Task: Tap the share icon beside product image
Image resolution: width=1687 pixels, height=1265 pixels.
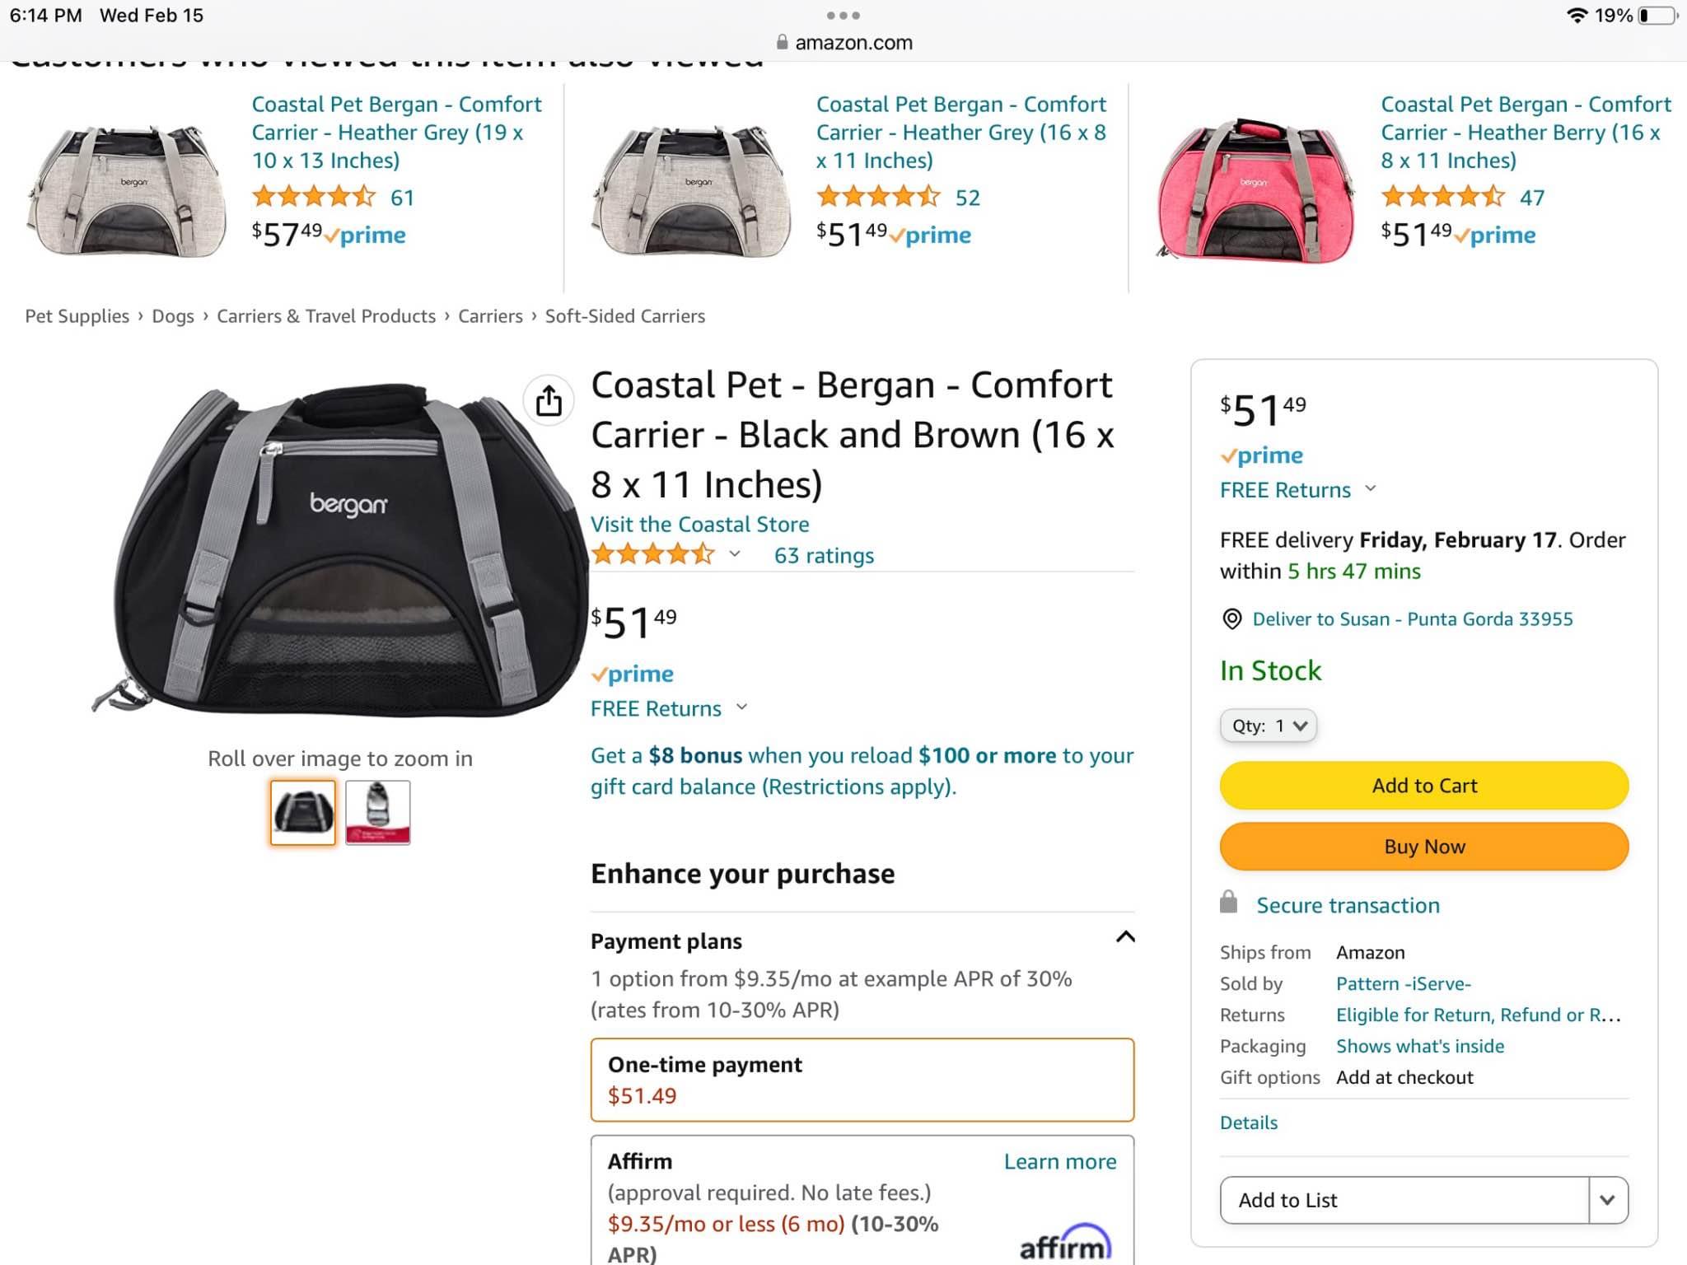Action: (x=549, y=401)
